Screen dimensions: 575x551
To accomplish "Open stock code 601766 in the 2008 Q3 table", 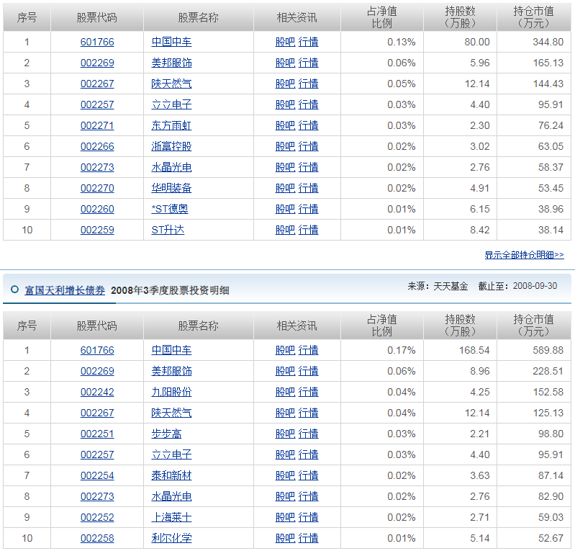I will coord(97,350).
